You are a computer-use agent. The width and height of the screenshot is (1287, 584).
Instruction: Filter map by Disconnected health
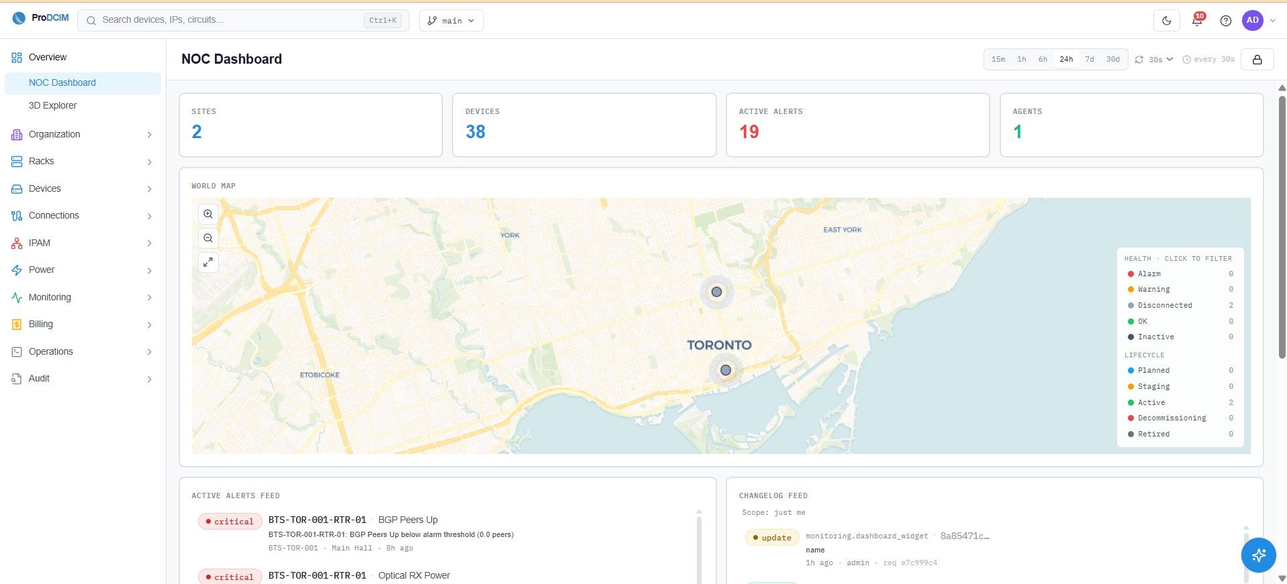[x=1180, y=305]
